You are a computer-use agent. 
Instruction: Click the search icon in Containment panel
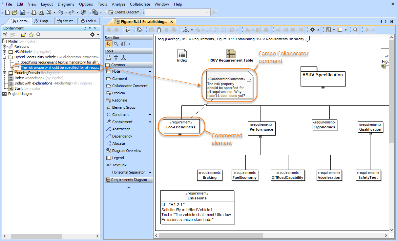[x=38, y=35]
